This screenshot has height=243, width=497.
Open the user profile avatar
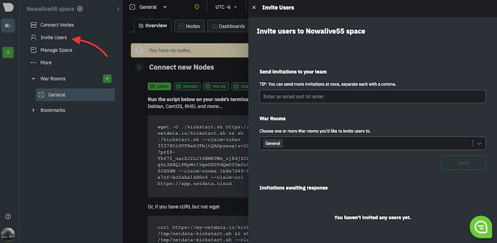(8, 235)
